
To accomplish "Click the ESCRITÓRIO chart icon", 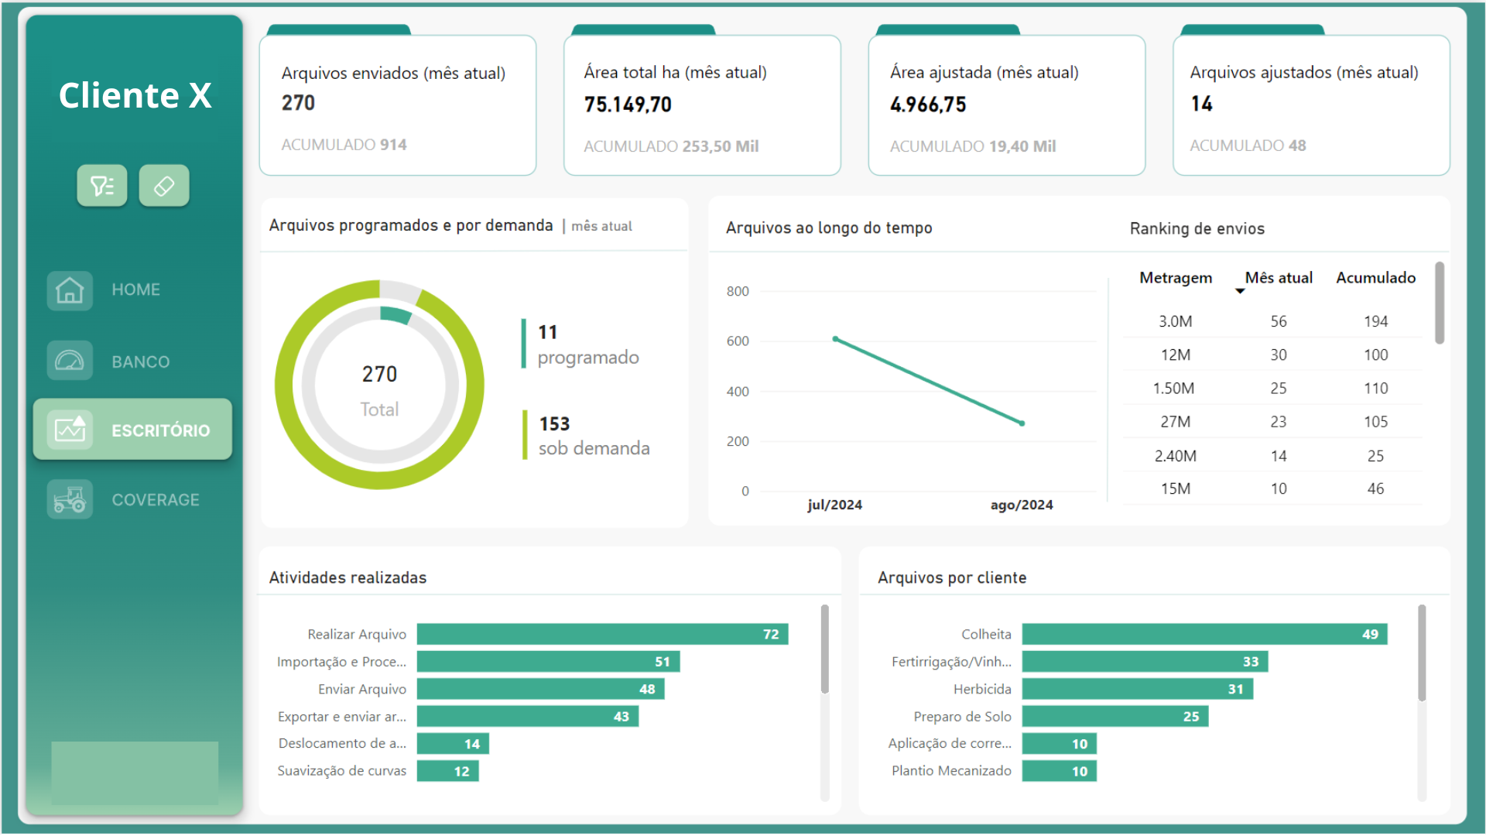I will point(70,430).
